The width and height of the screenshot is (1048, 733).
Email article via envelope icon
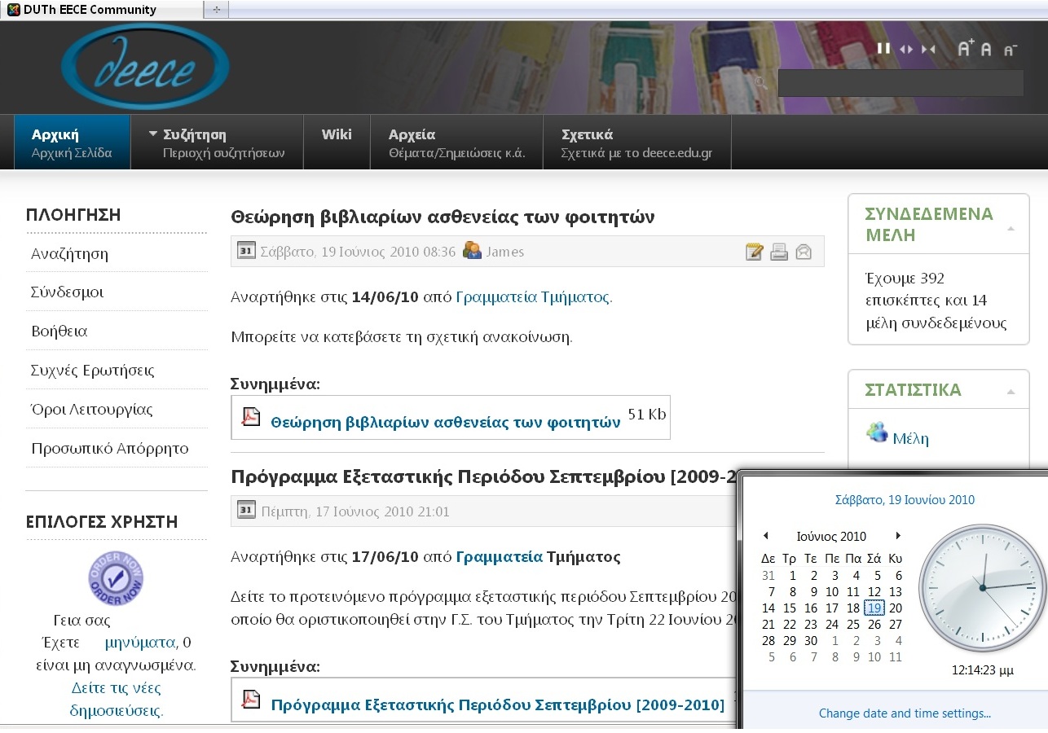point(804,252)
